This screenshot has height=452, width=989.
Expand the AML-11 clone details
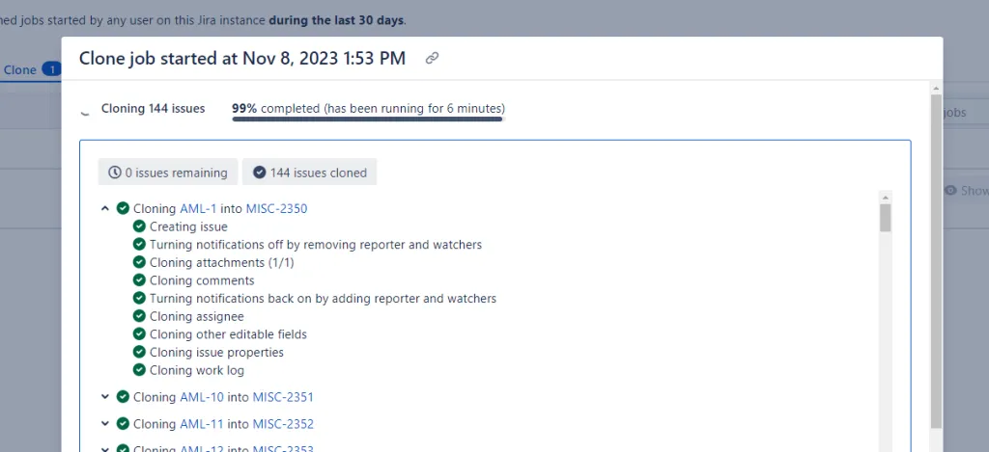(x=104, y=424)
